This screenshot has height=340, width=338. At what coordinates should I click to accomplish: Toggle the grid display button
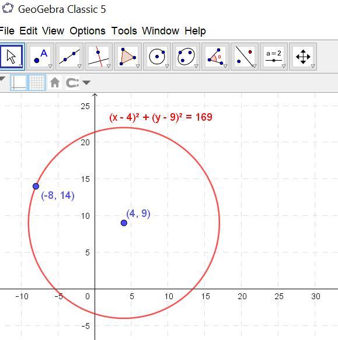(37, 82)
